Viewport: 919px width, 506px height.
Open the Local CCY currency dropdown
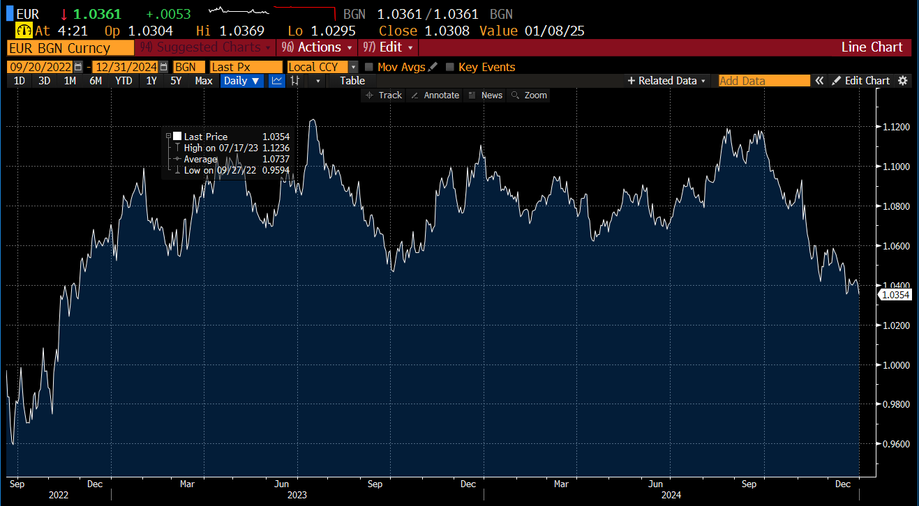coord(353,67)
